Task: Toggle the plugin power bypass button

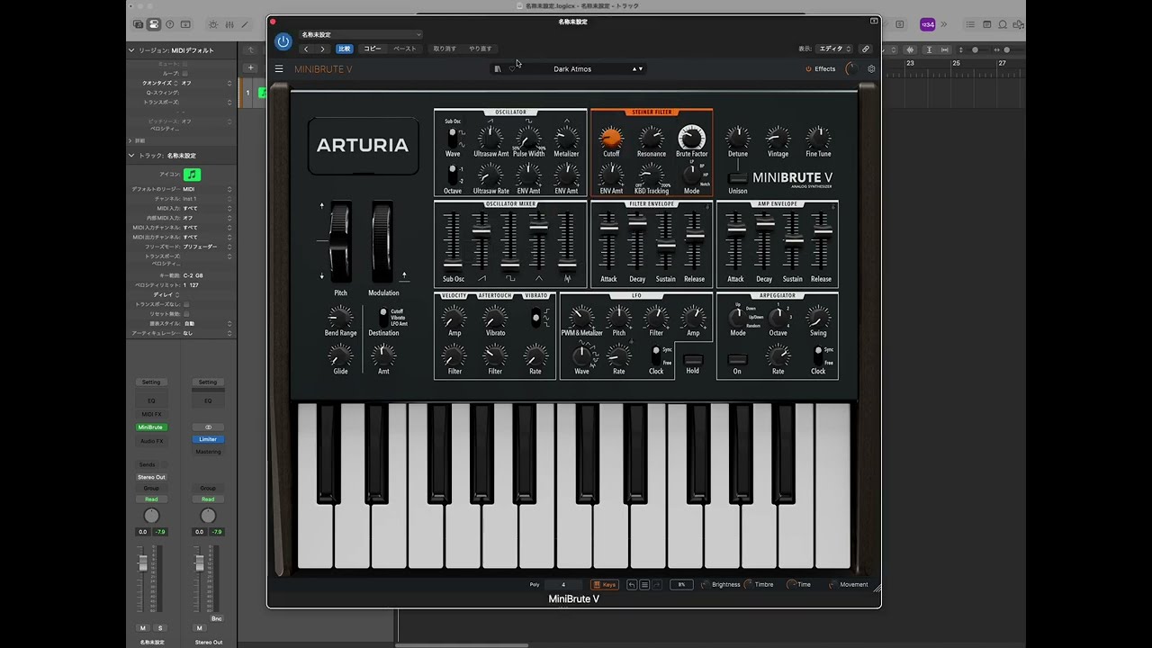Action: click(283, 41)
